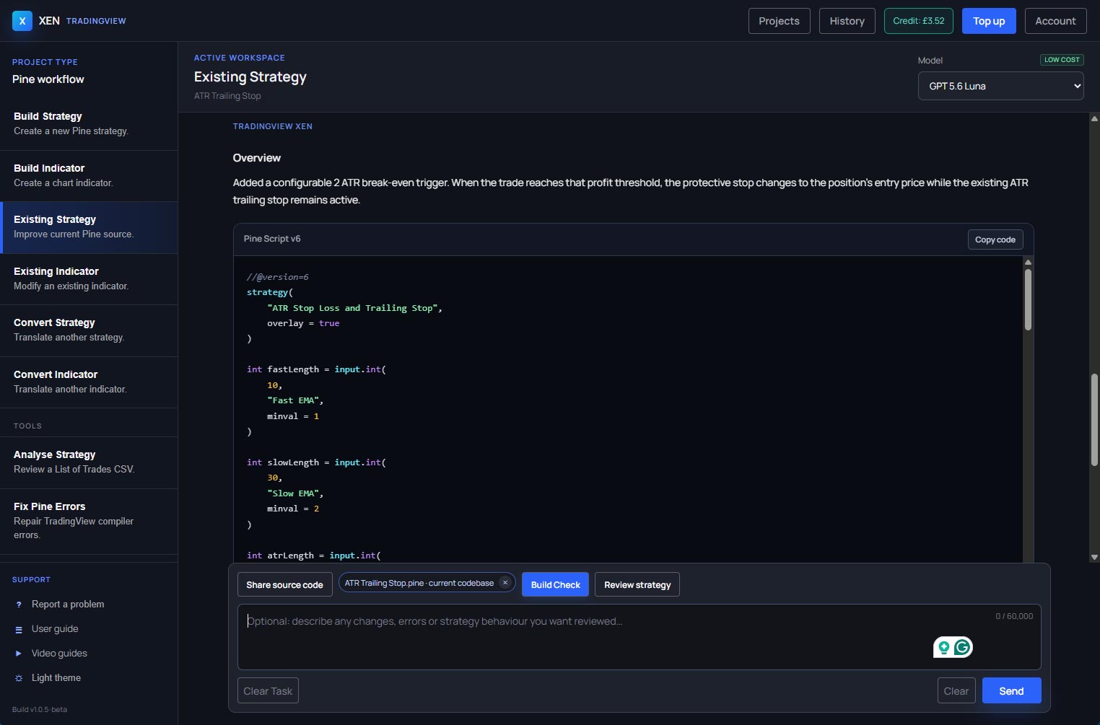The width and height of the screenshot is (1100, 725).
Task: Click the Report a problem question icon
Action: (x=19, y=605)
